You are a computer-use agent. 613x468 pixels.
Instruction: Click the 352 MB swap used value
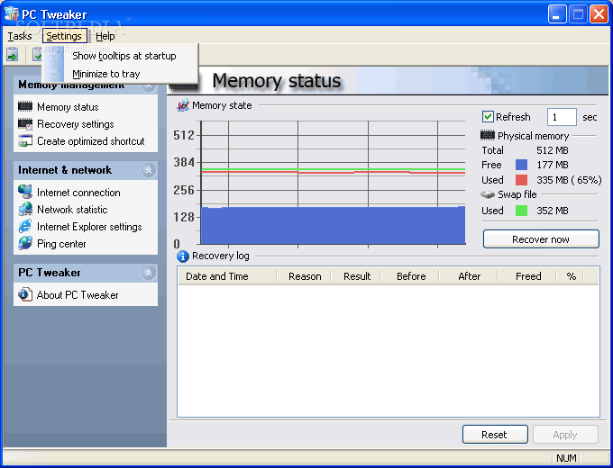click(x=552, y=211)
